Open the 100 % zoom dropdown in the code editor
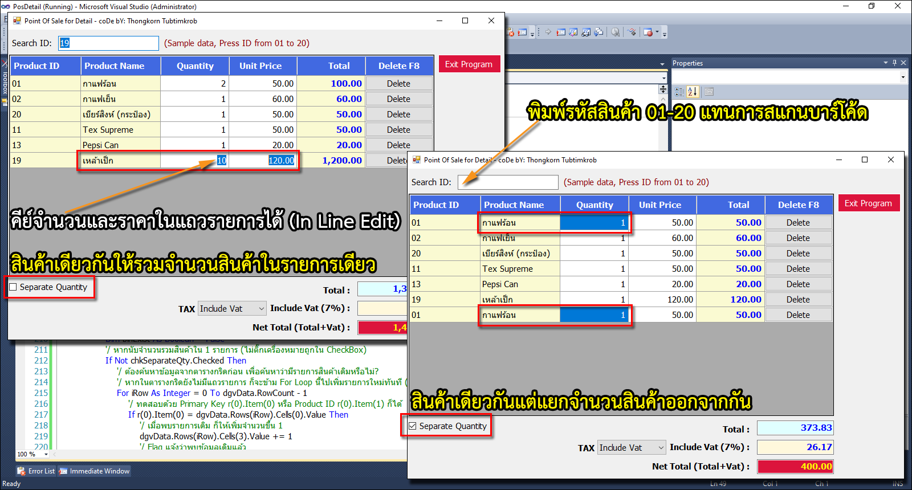 click(x=46, y=454)
